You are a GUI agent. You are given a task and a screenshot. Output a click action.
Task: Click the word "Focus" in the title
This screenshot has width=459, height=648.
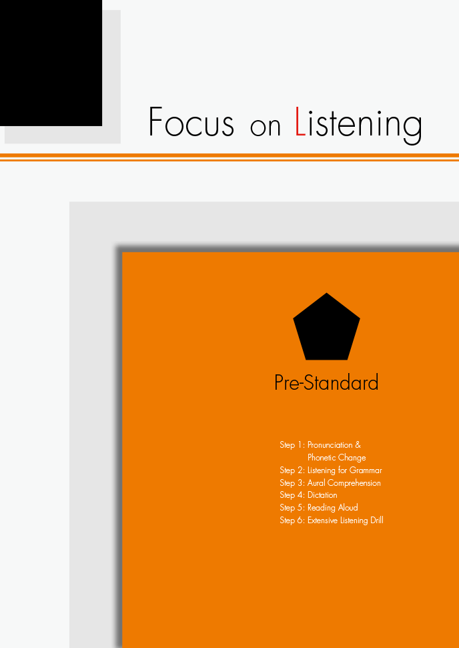[x=191, y=123]
